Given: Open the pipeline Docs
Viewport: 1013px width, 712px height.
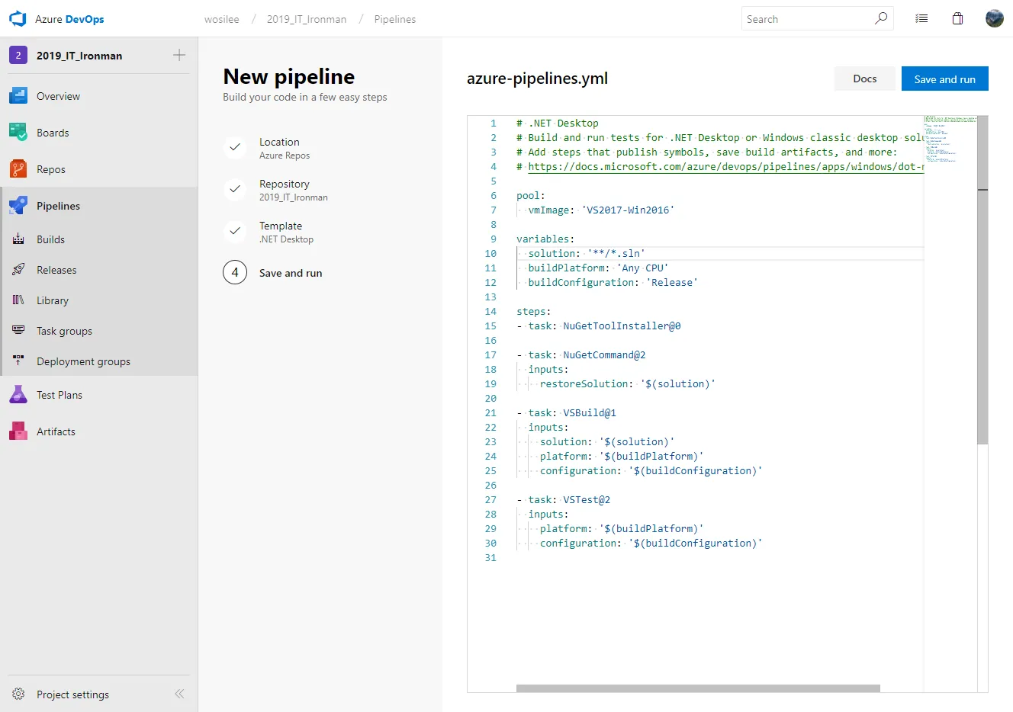Looking at the screenshot, I should point(864,78).
